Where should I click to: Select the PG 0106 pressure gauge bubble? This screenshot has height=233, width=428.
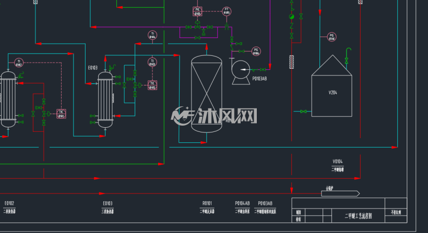(x=256, y=51)
